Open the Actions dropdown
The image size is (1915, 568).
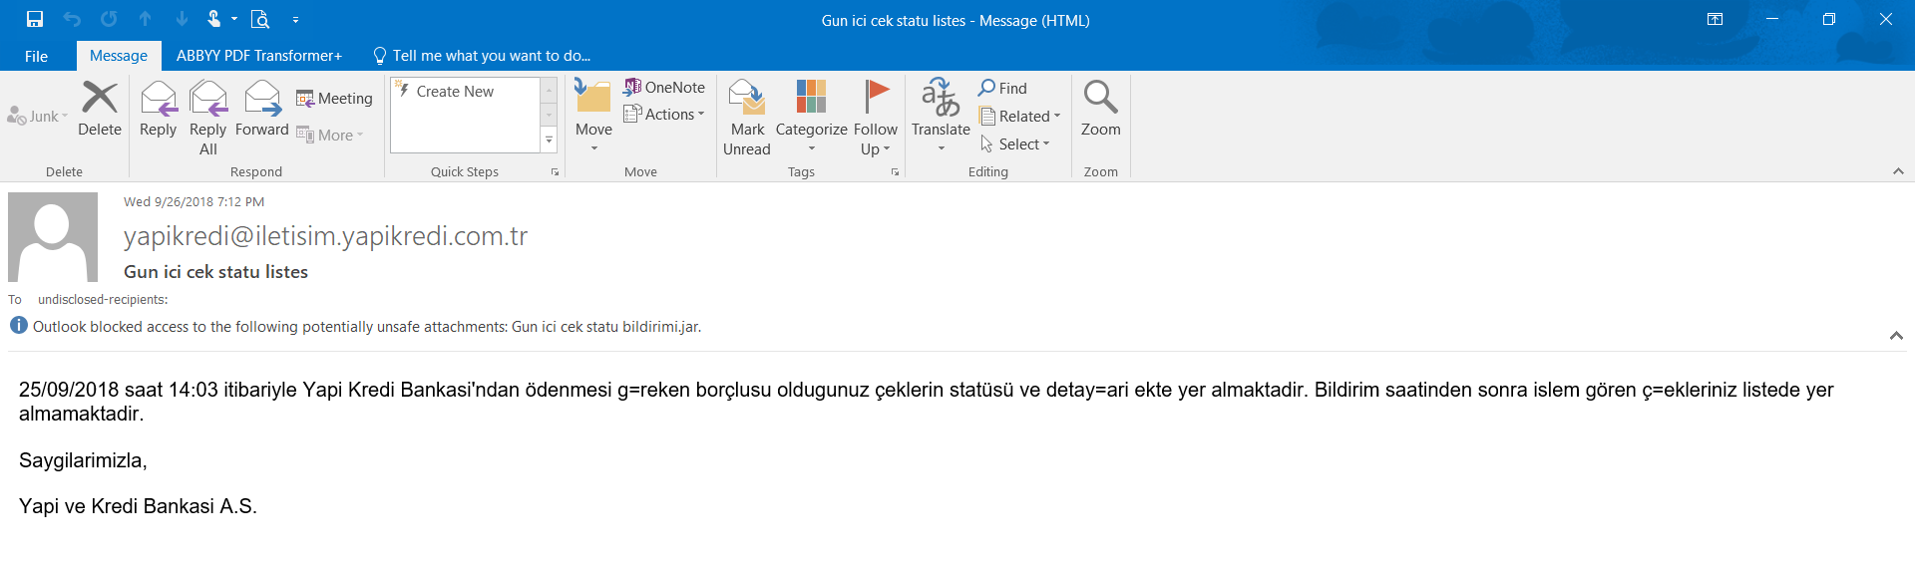(664, 115)
